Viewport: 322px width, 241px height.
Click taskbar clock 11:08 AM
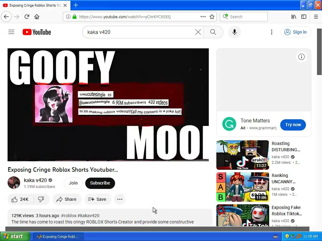pos(310,236)
